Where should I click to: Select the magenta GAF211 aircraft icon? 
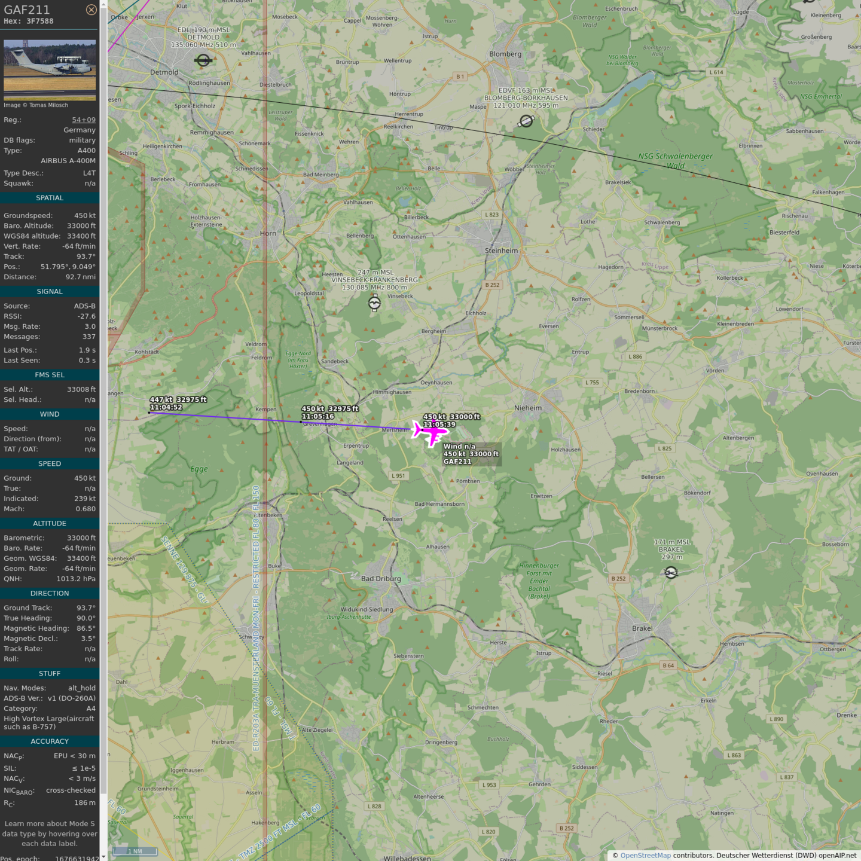[430, 432]
